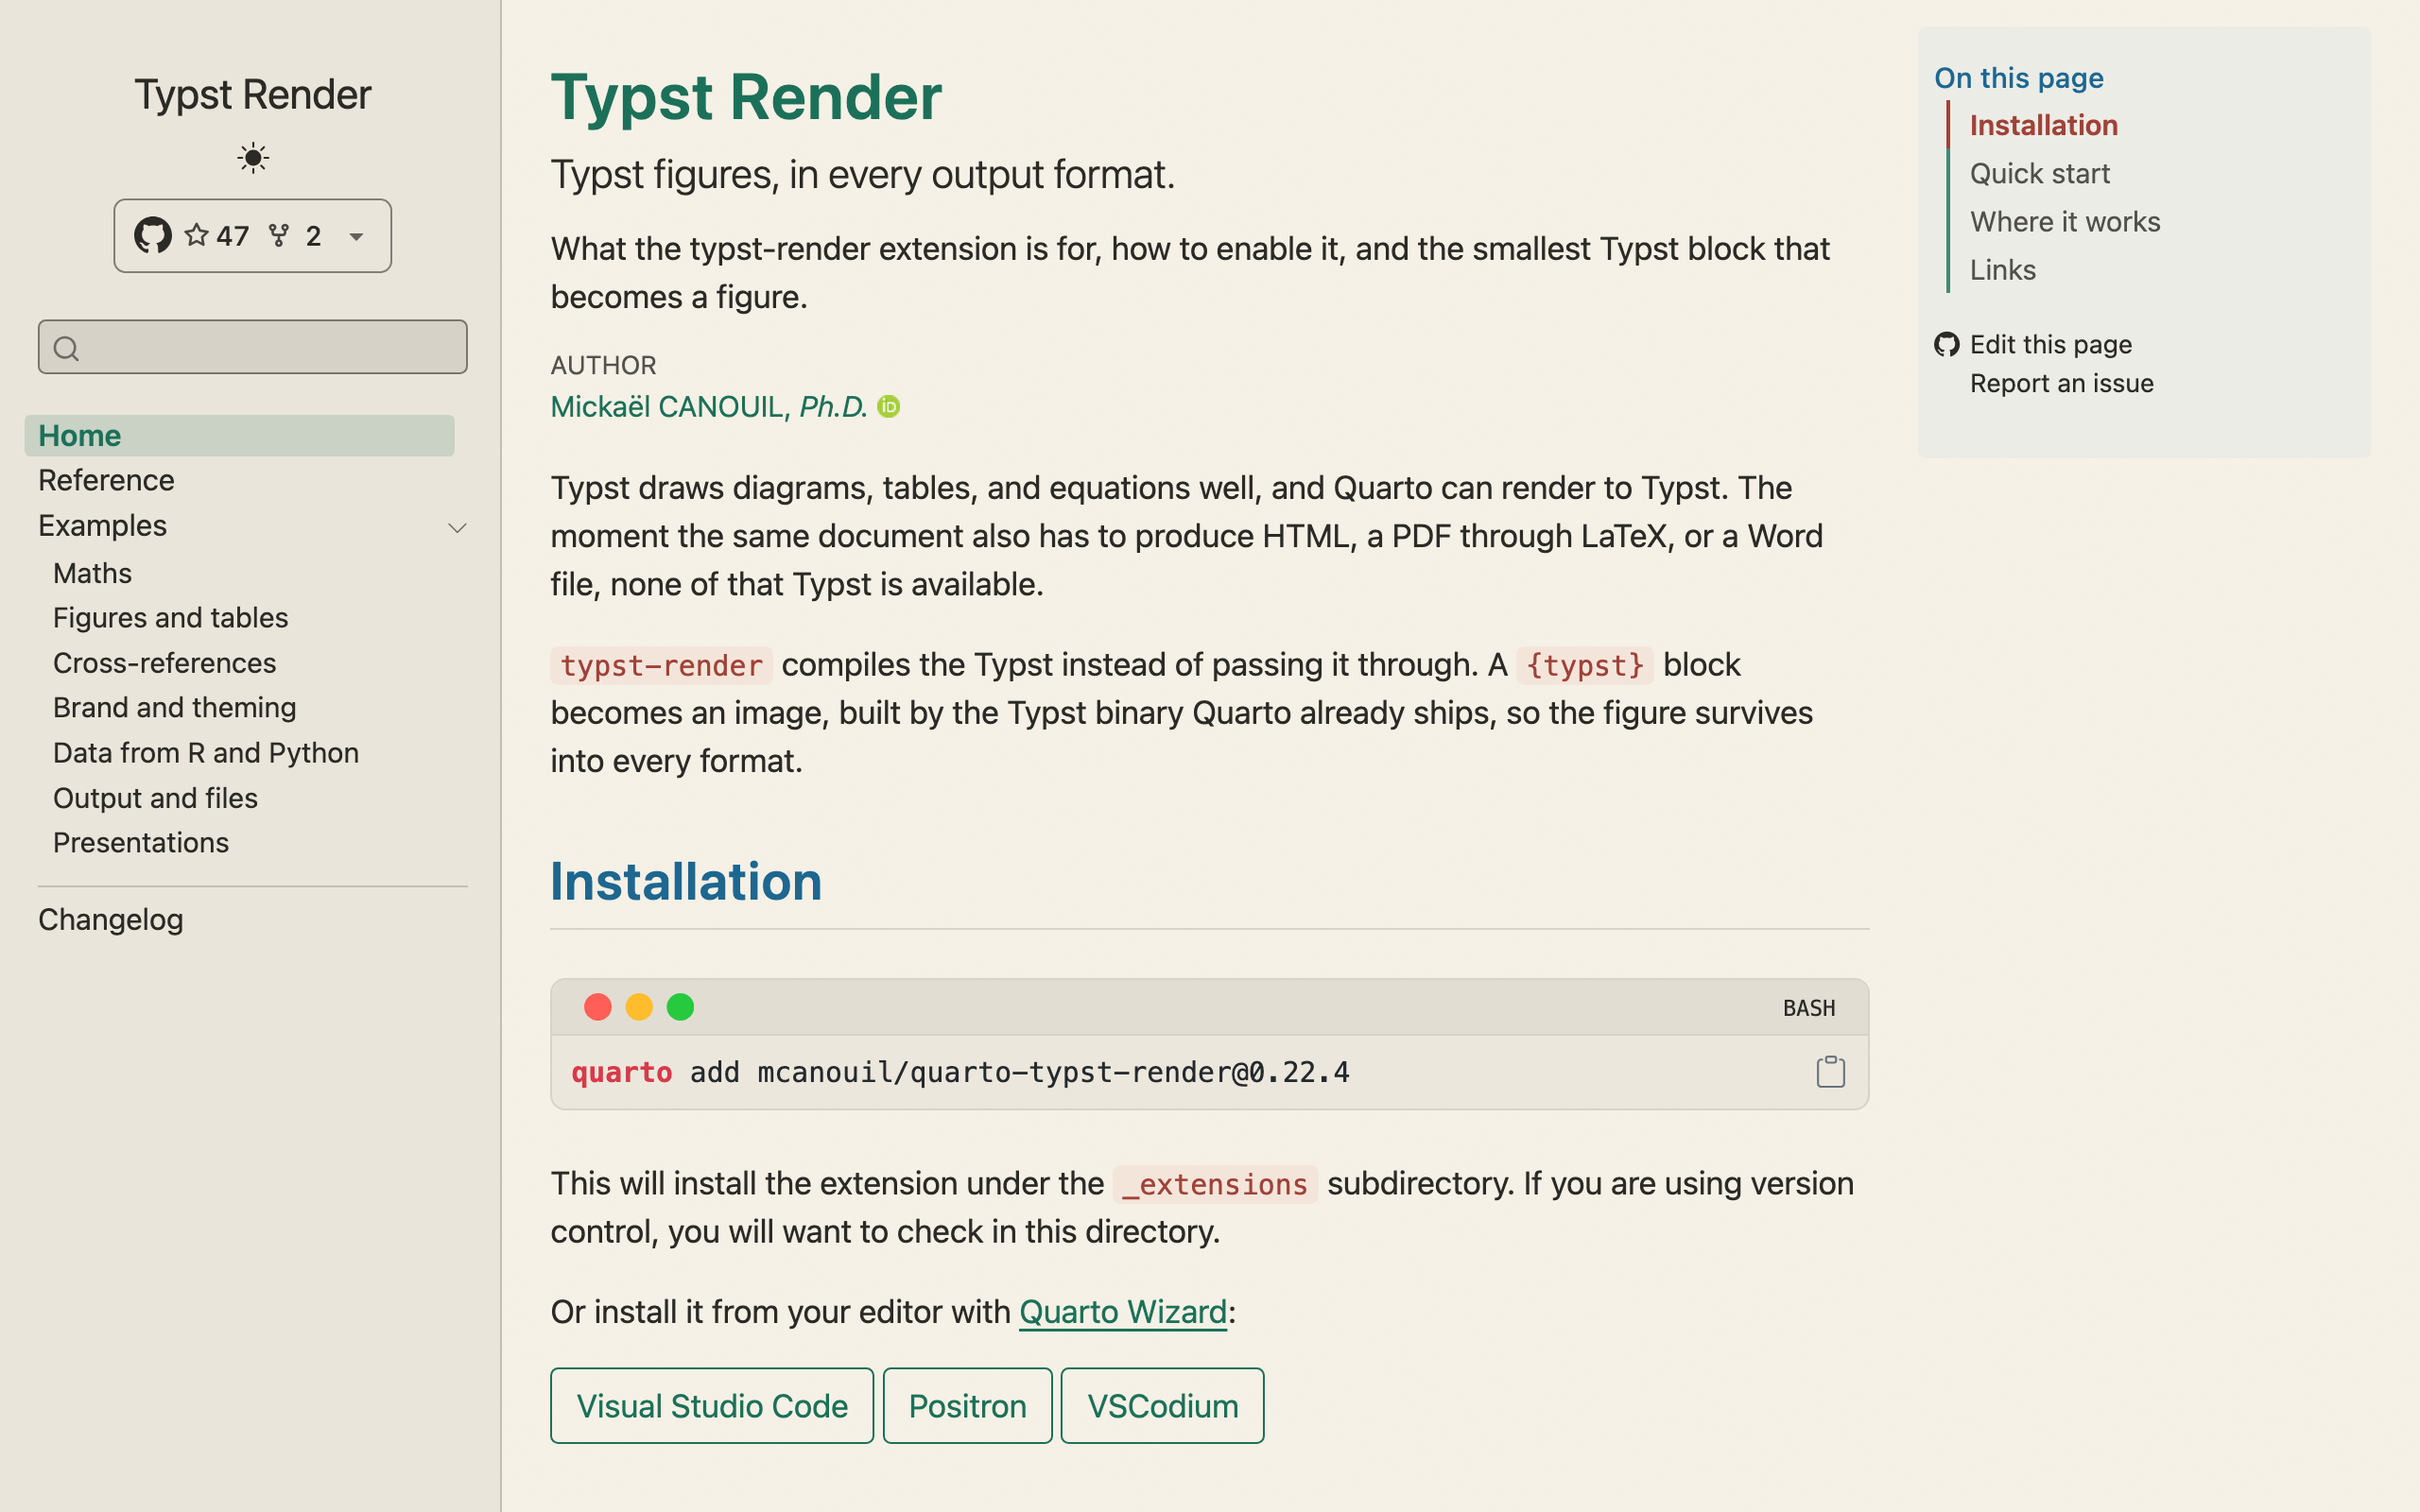Click the ORCID icon beside author
Viewport: 2420px width, 1512px height.
[888, 407]
